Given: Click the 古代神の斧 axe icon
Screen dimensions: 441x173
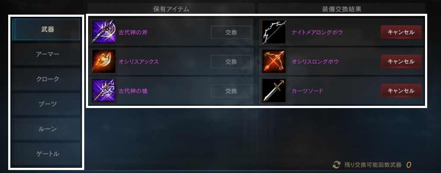Looking at the screenshot, I should [x=104, y=32].
